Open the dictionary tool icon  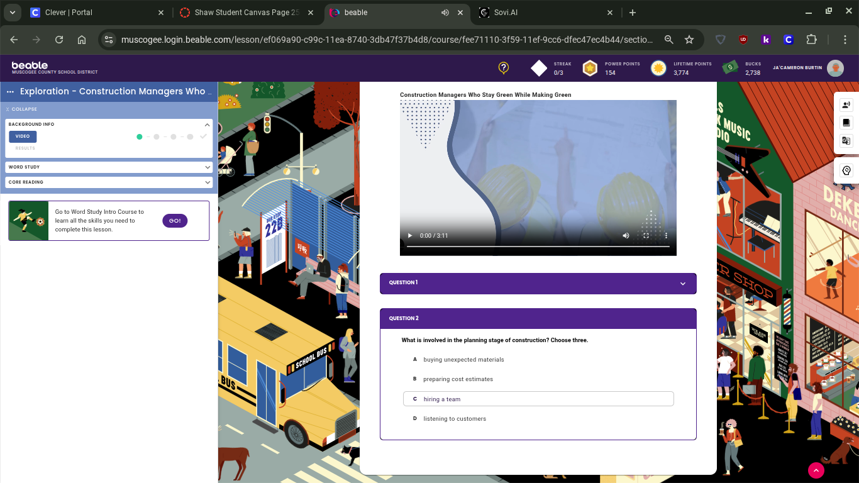point(846,123)
